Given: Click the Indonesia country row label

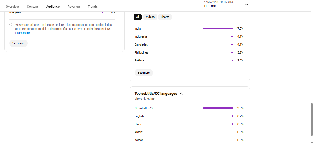Looking at the screenshot, I should (140, 36).
